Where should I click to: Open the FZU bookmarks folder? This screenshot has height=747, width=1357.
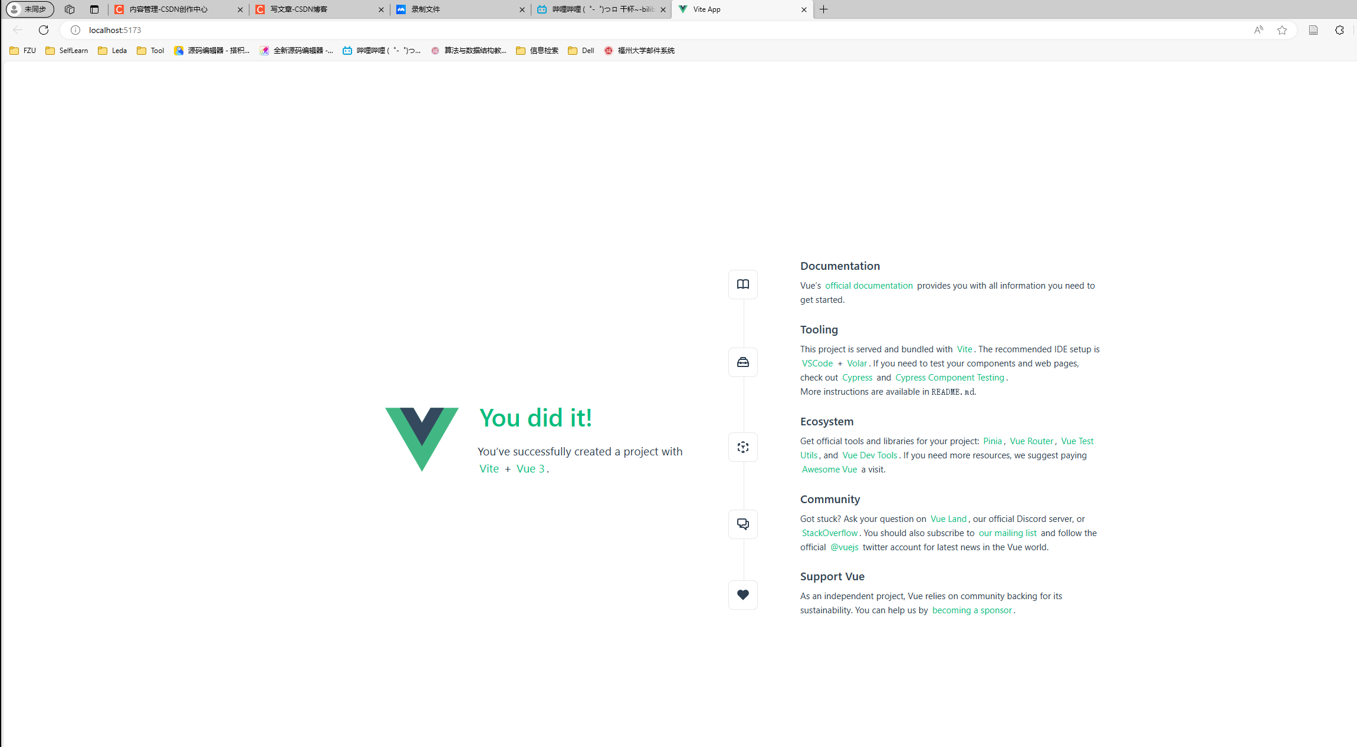(23, 51)
